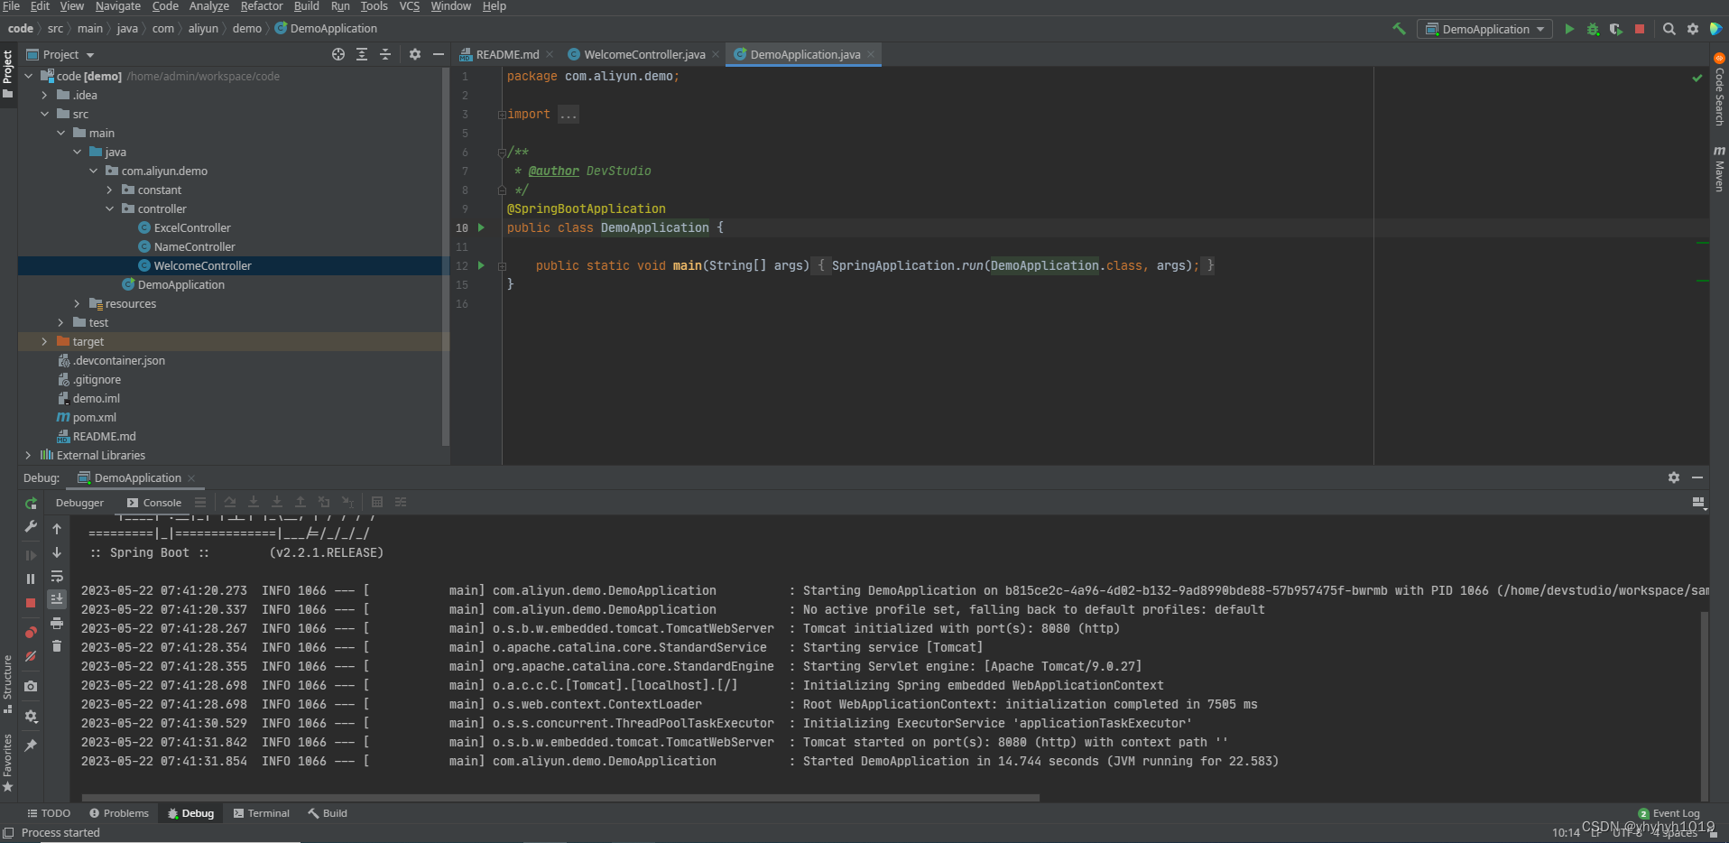Stop the running application
Viewport: 1729px width, 843px height.
tap(1640, 28)
